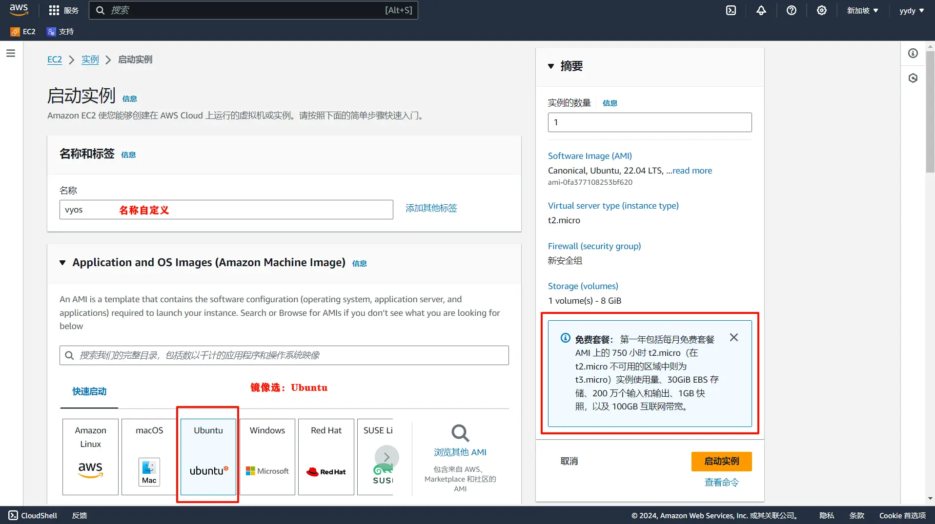The height and width of the screenshot is (524, 935).
Task: Click read more in AMI summary
Action: [692, 171]
